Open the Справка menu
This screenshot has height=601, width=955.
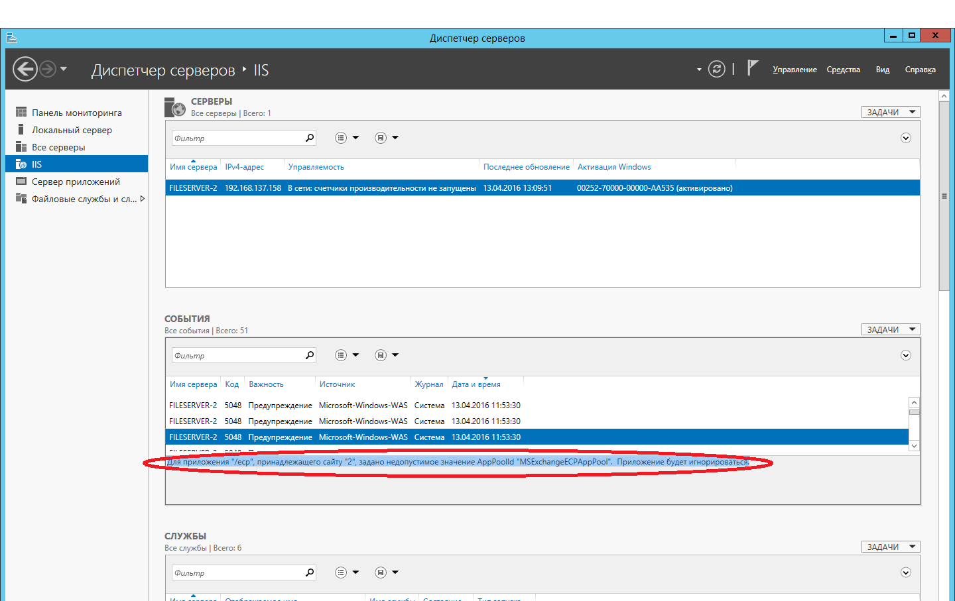pos(921,70)
